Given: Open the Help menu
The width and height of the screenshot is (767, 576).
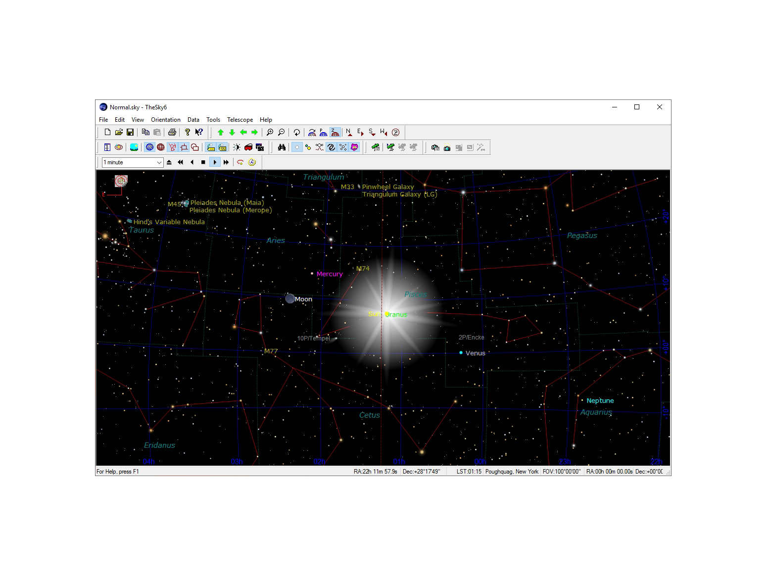Looking at the screenshot, I should tap(266, 120).
